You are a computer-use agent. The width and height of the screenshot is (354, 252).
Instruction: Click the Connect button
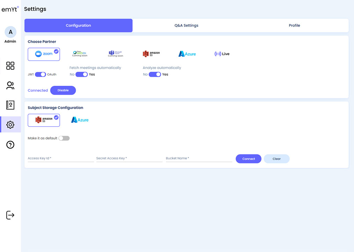tap(248, 159)
